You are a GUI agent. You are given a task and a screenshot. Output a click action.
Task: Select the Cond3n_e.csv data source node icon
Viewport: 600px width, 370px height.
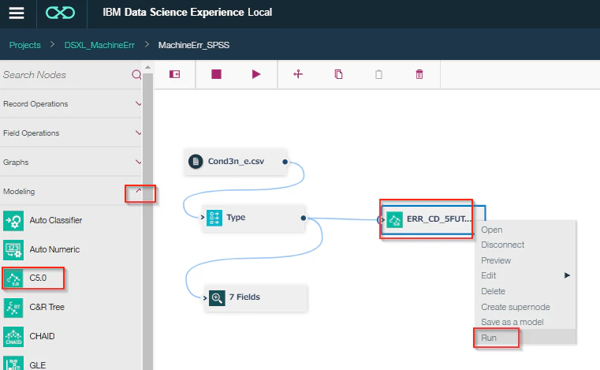coord(196,161)
